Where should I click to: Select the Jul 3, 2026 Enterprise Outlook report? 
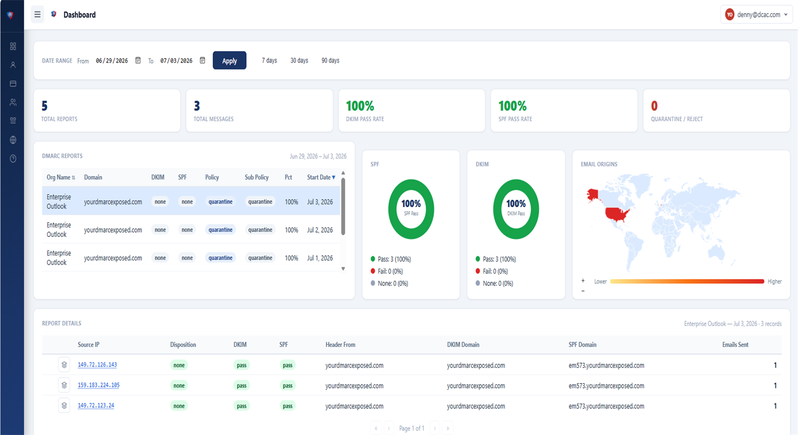(x=191, y=201)
